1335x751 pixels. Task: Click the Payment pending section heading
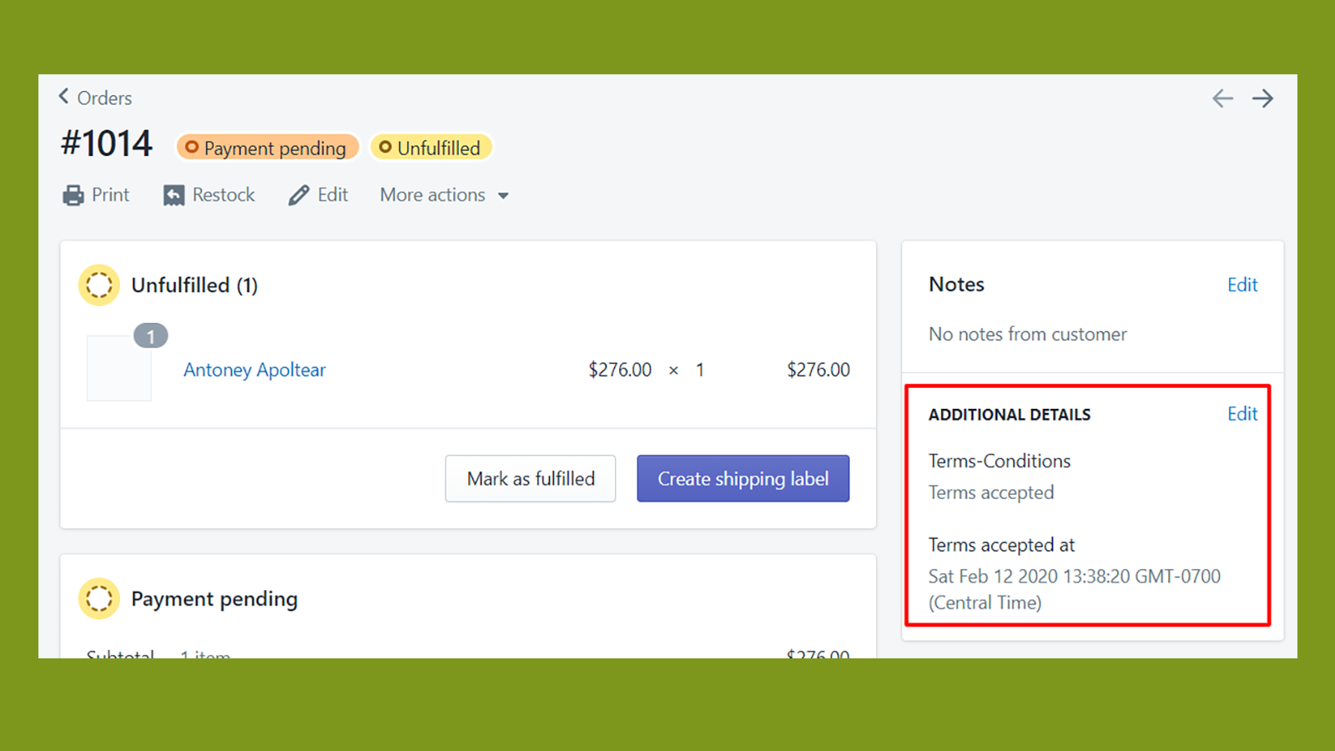[x=214, y=599]
